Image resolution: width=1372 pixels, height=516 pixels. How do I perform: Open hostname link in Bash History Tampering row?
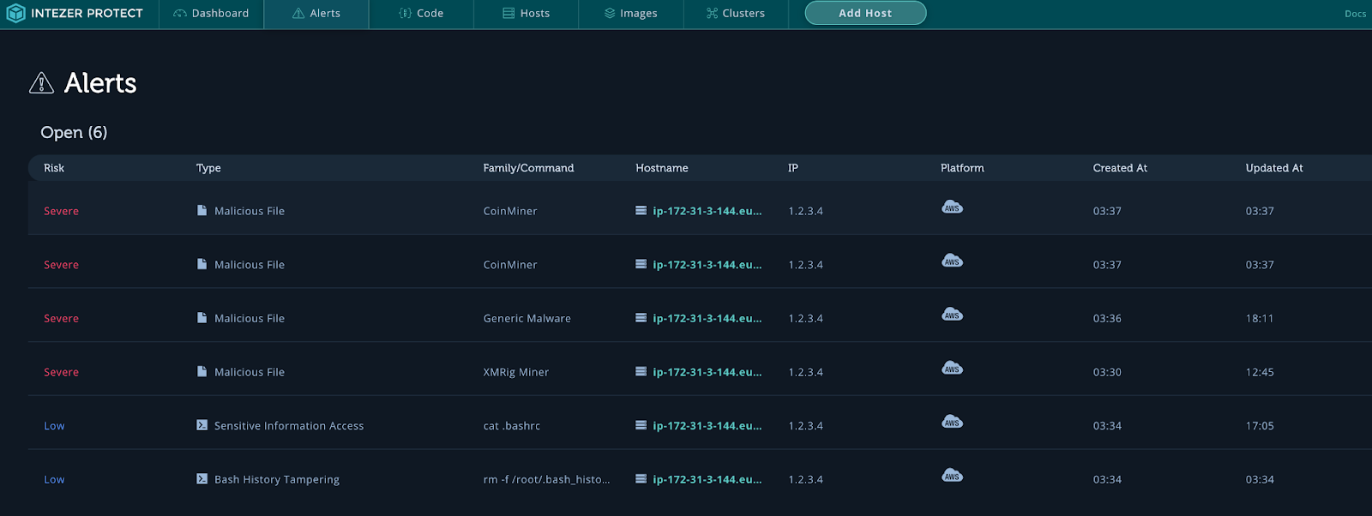coord(707,480)
